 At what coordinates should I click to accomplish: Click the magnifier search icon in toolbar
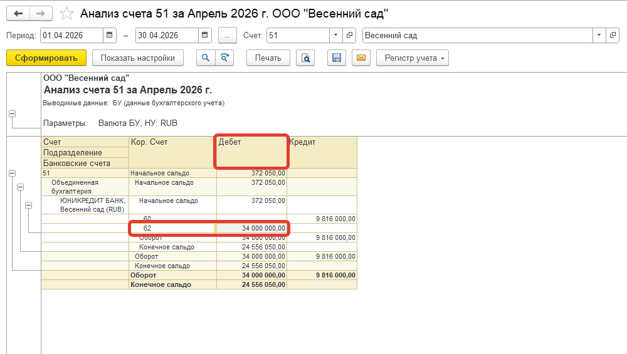tap(205, 58)
